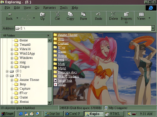
Task: Close the All Folders pane
Action: tap(48, 36)
